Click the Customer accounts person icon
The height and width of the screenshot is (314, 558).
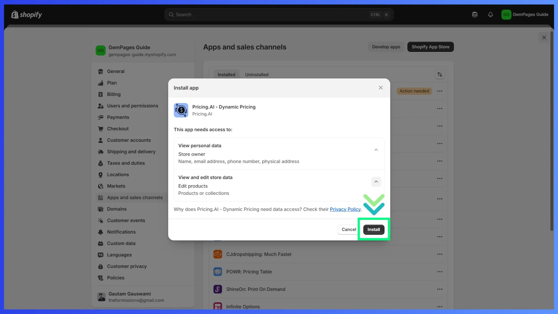click(101, 140)
